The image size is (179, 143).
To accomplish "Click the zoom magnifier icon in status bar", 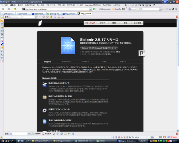I will 133,137.
